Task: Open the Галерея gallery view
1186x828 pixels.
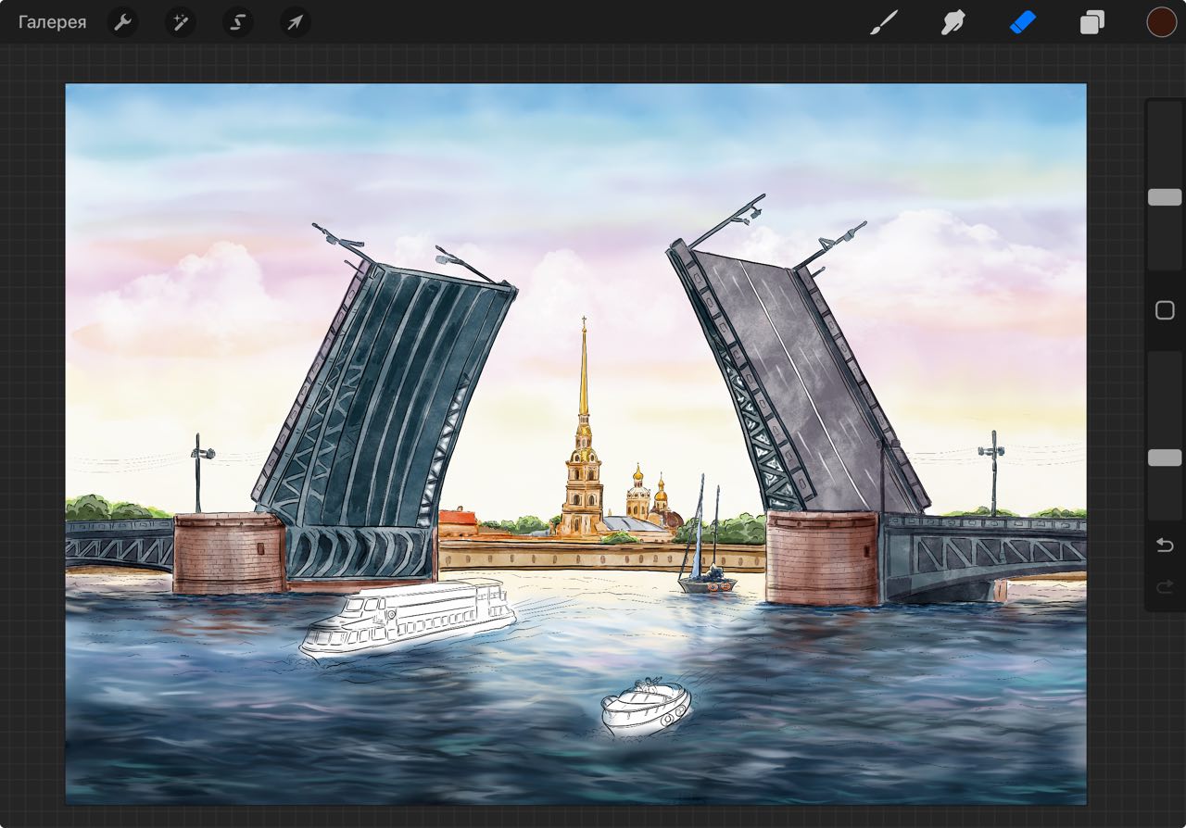Action: coord(52,22)
